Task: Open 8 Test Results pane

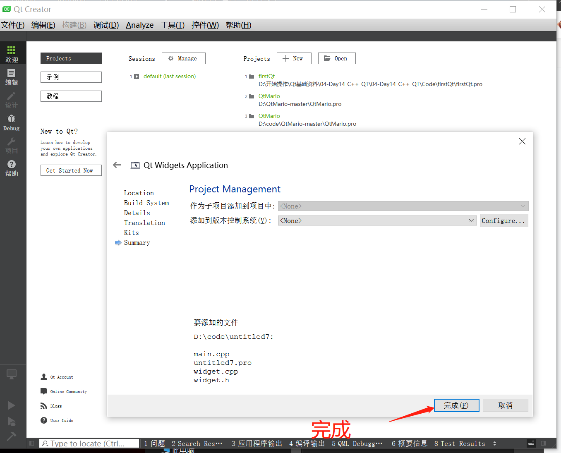Action: coord(460,443)
